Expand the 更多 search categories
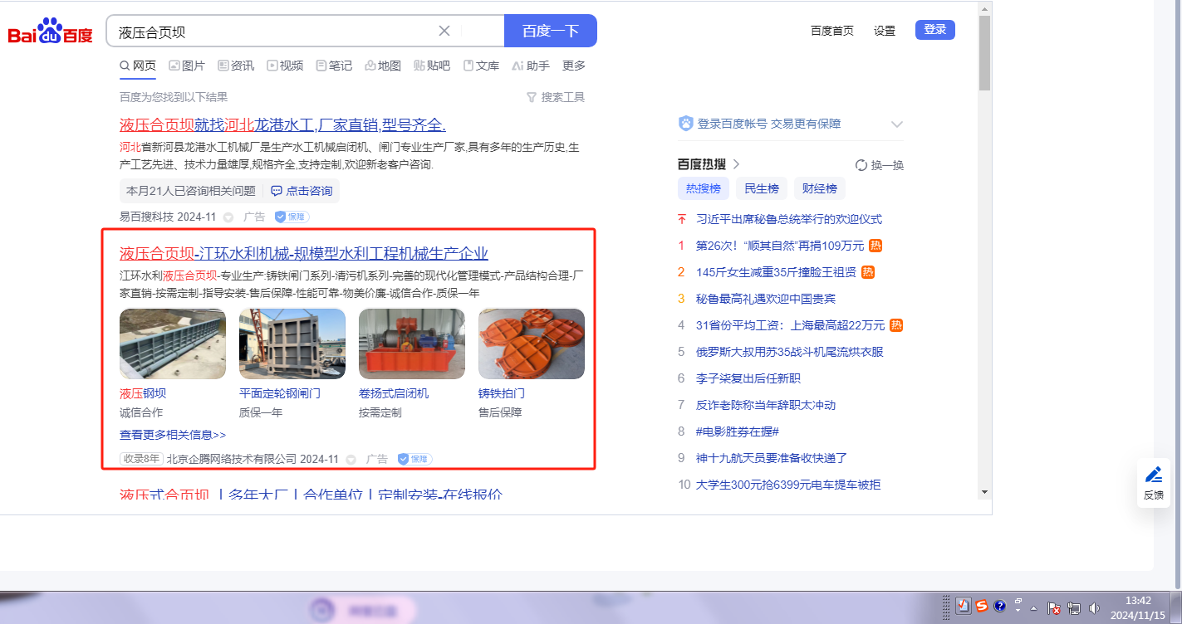The image size is (1182, 624). [x=574, y=66]
